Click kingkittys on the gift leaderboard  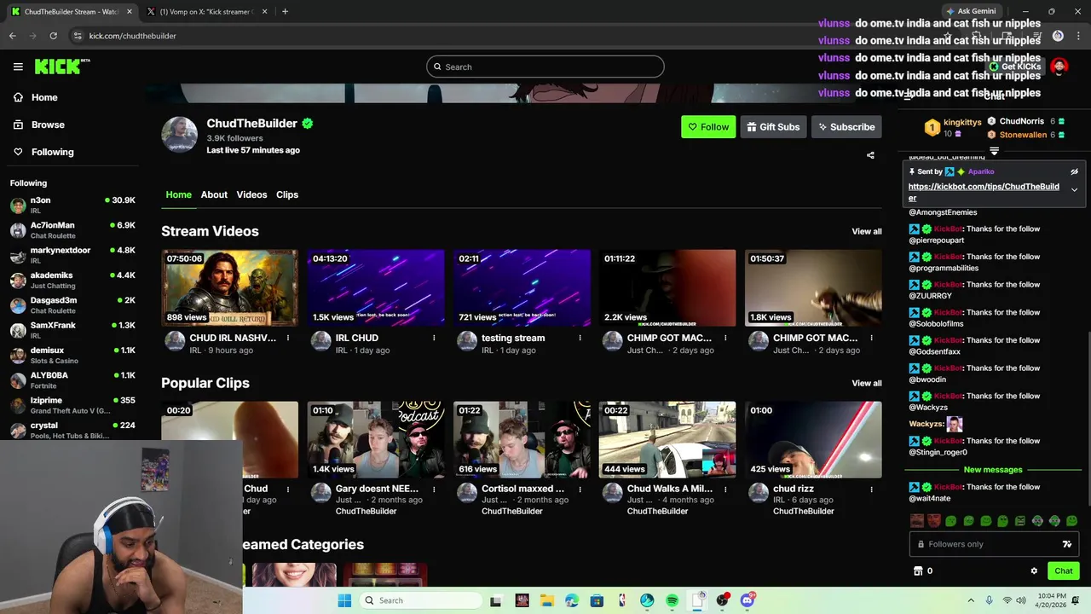click(962, 122)
